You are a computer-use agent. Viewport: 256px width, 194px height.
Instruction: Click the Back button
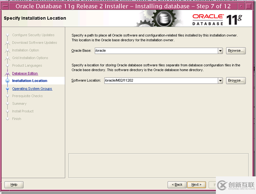177,185
